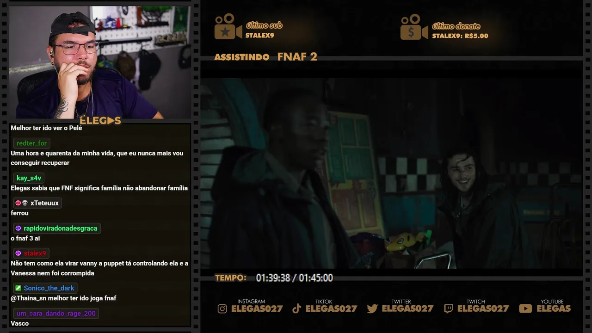Image resolution: width=592 pixels, height=333 pixels.
Task: Open chat username um_cara_dando_rage_200
Action: (56, 314)
